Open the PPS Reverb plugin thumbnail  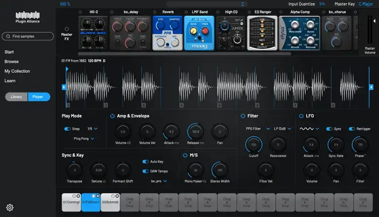[168, 33]
